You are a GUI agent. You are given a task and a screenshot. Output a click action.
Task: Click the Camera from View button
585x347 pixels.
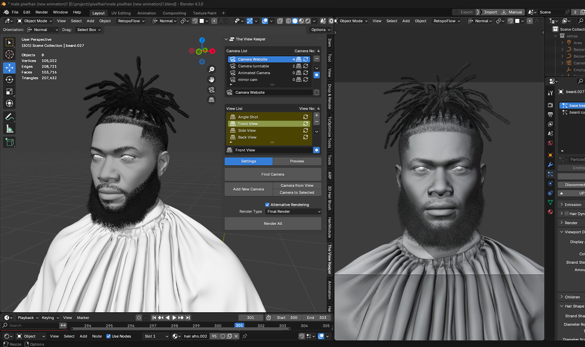point(297,185)
